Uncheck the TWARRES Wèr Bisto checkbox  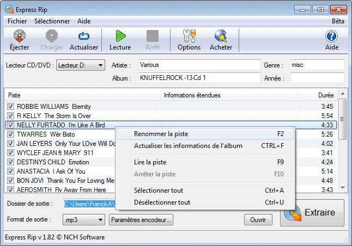tap(10, 134)
